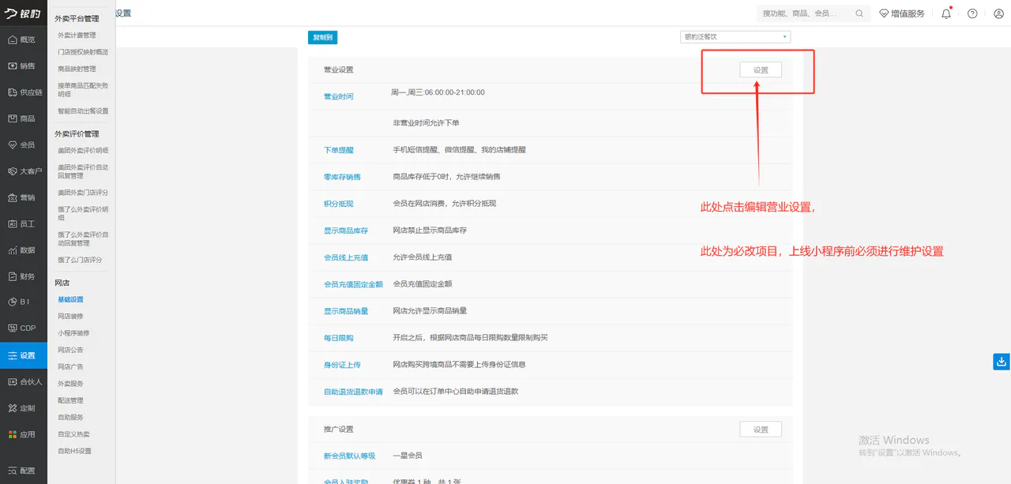1011x484 pixels.
Task: Open 销售 sales section in the sidebar
Action: tap(24, 66)
